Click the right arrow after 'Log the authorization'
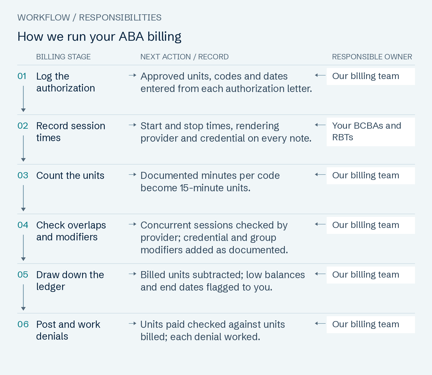This screenshot has height=375, width=432. pos(133,75)
